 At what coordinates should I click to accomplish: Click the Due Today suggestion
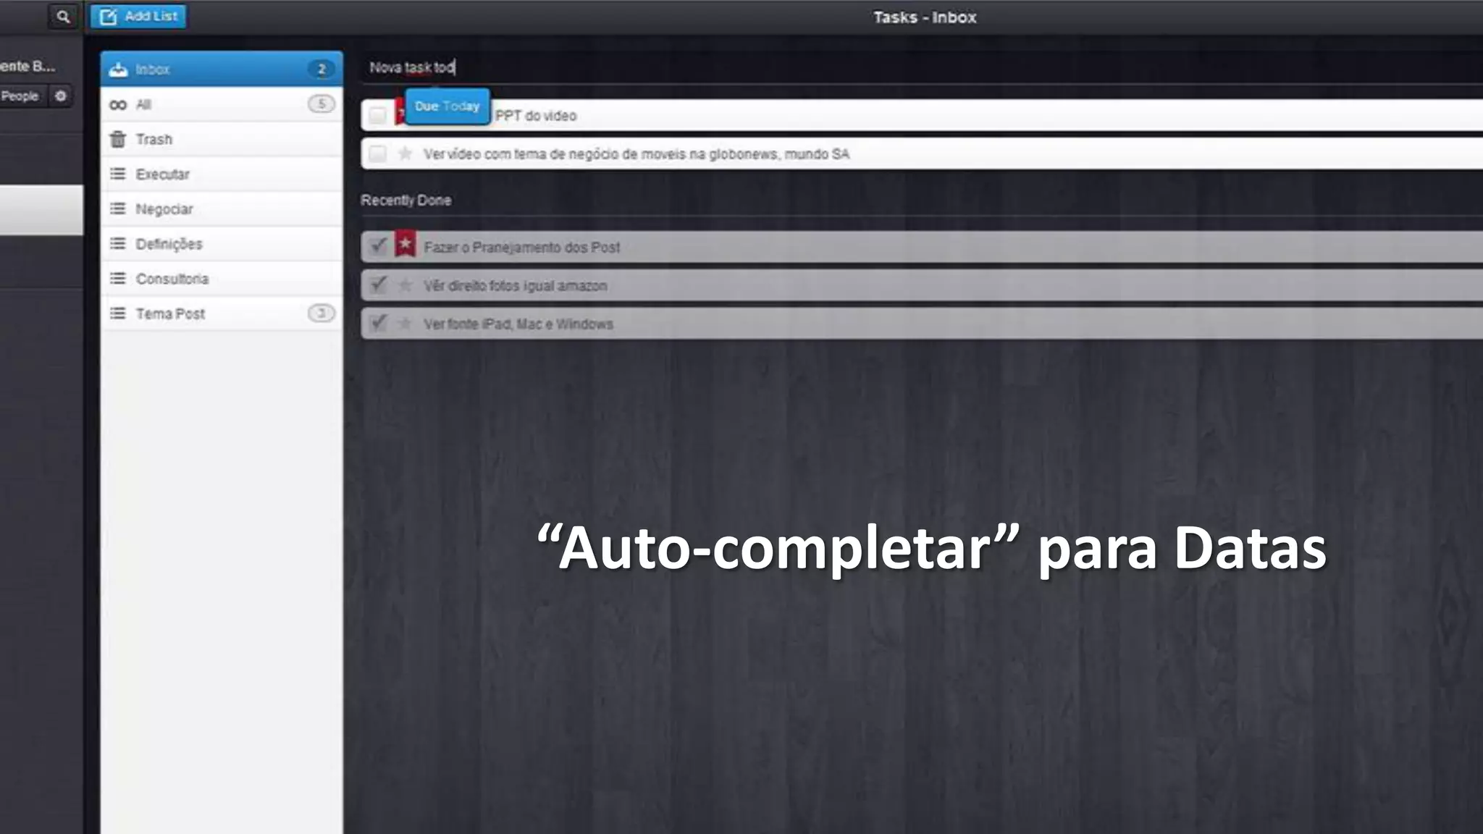pyautogui.click(x=447, y=106)
